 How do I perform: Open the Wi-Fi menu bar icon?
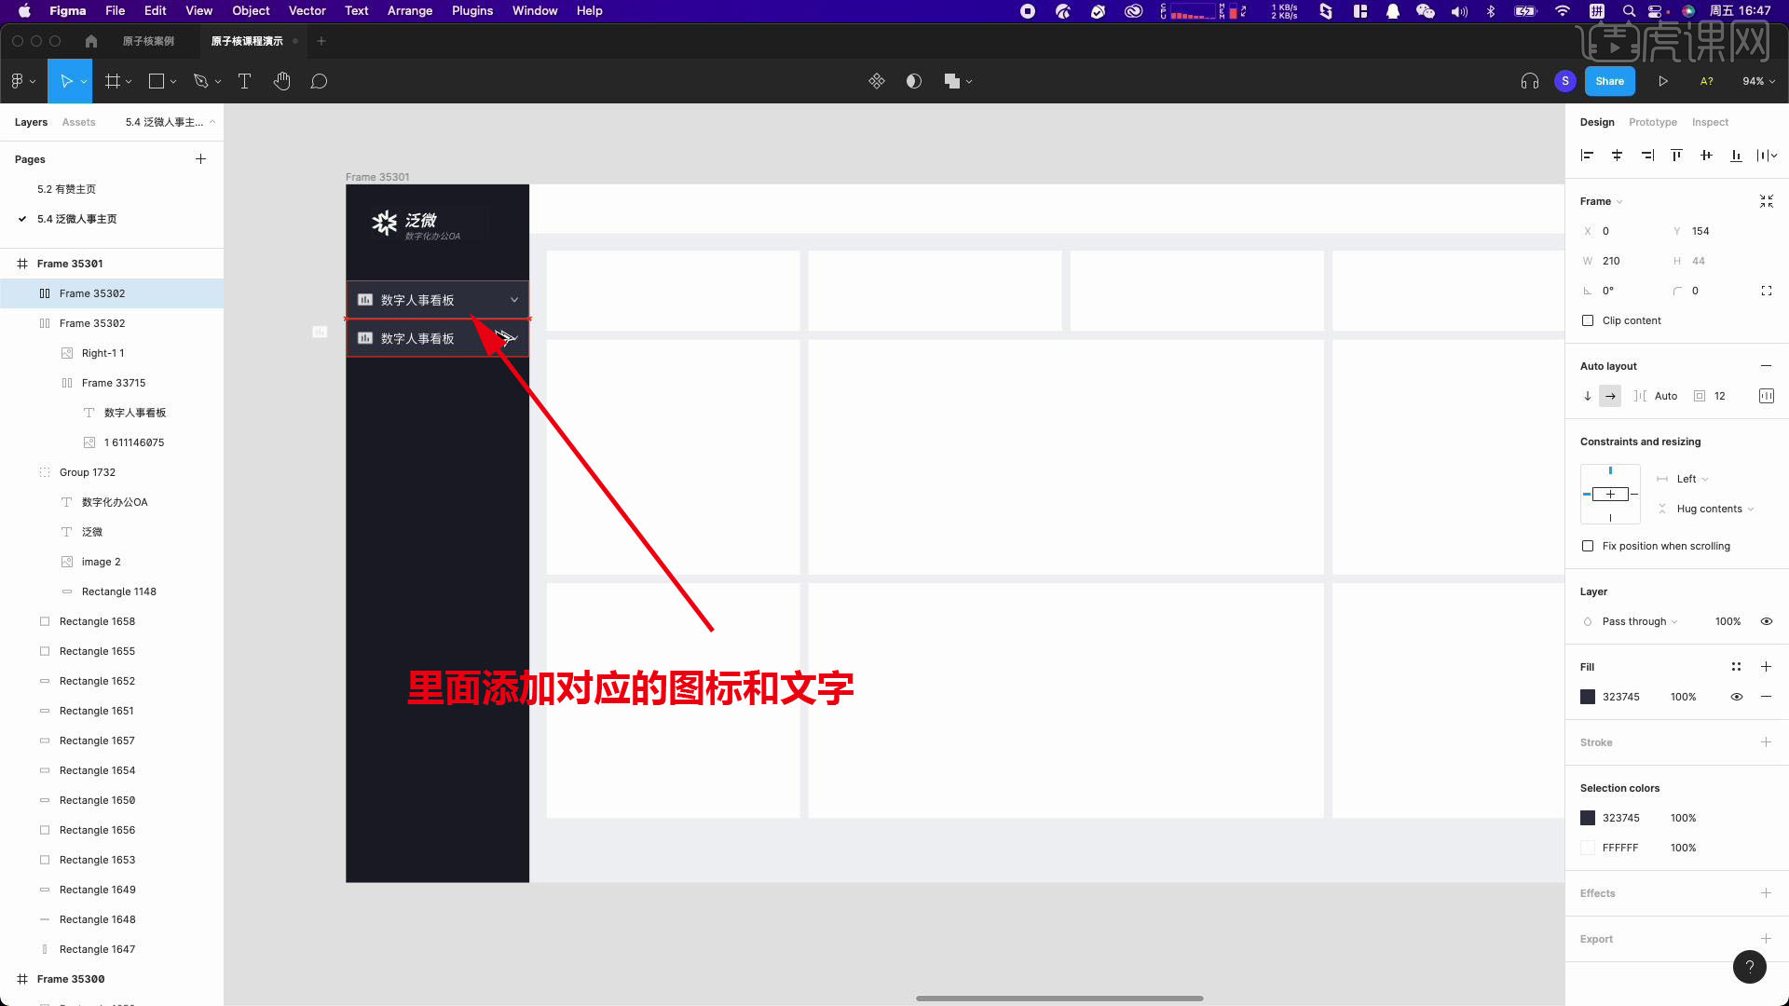point(1563,11)
